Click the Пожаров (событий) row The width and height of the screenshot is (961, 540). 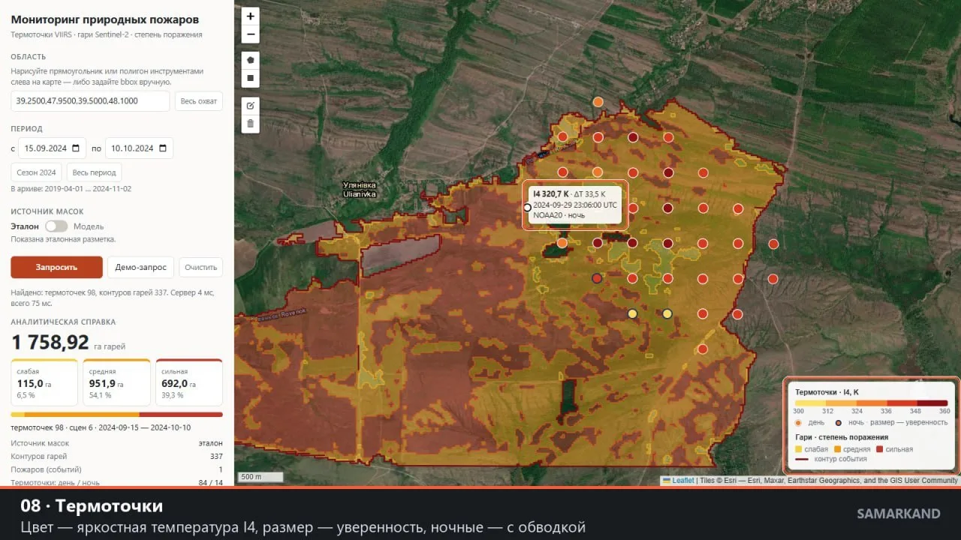click(117, 469)
